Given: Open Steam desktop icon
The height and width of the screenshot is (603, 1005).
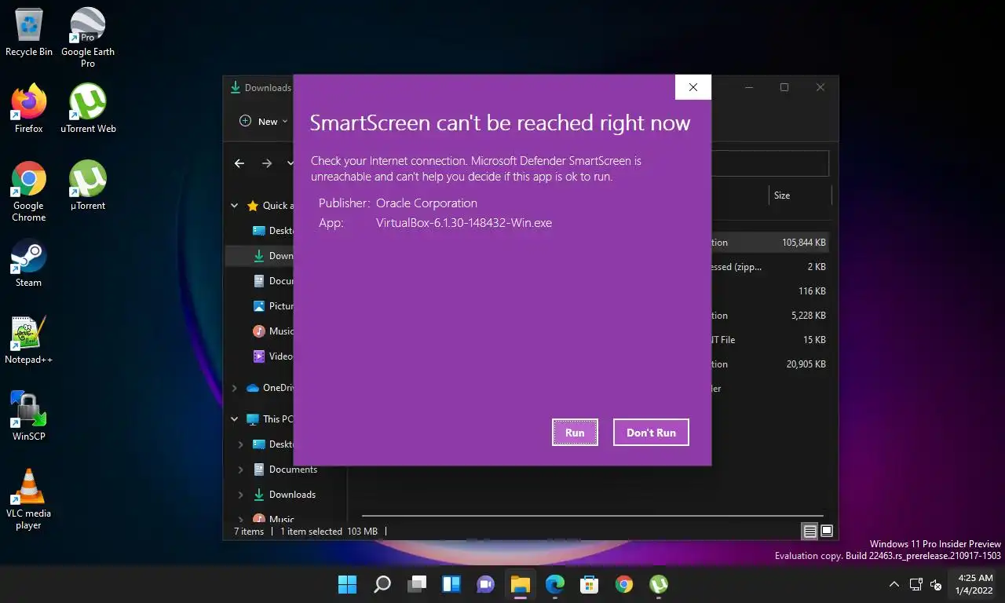Looking at the screenshot, I should 29,262.
